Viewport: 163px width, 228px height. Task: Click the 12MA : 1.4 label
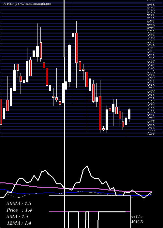[19, 223]
